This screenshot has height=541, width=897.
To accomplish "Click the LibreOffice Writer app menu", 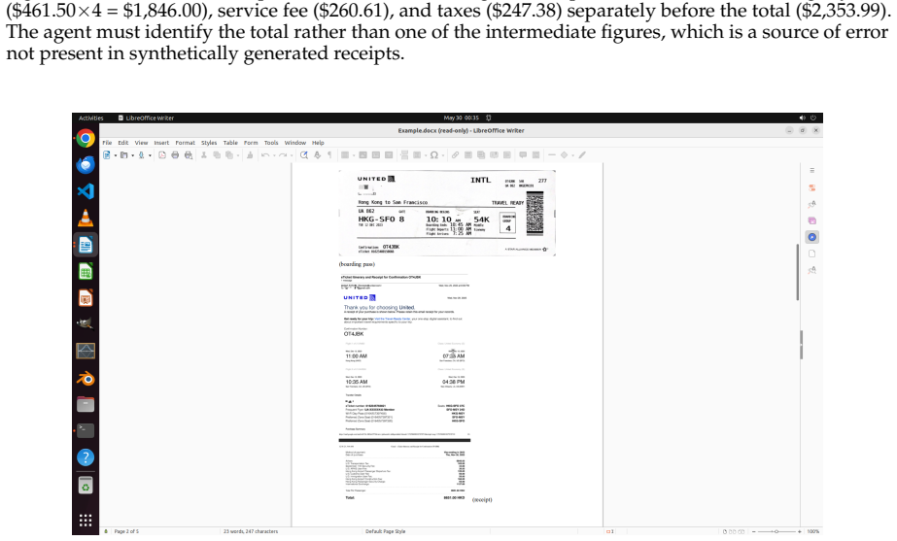I will [146, 118].
